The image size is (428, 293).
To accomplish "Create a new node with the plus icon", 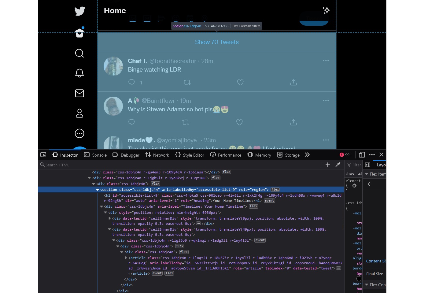I will click(x=327, y=165).
